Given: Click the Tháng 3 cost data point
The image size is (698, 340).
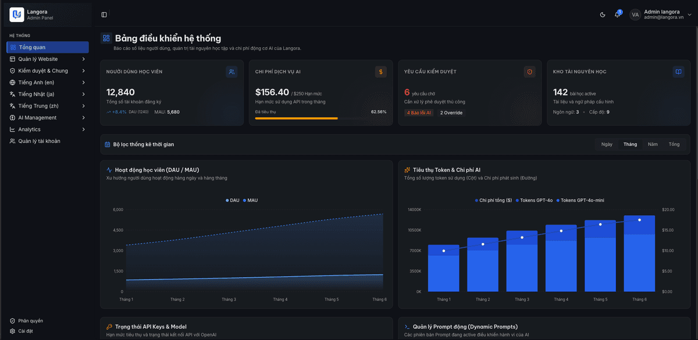Looking at the screenshot, I should [x=522, y=237].
